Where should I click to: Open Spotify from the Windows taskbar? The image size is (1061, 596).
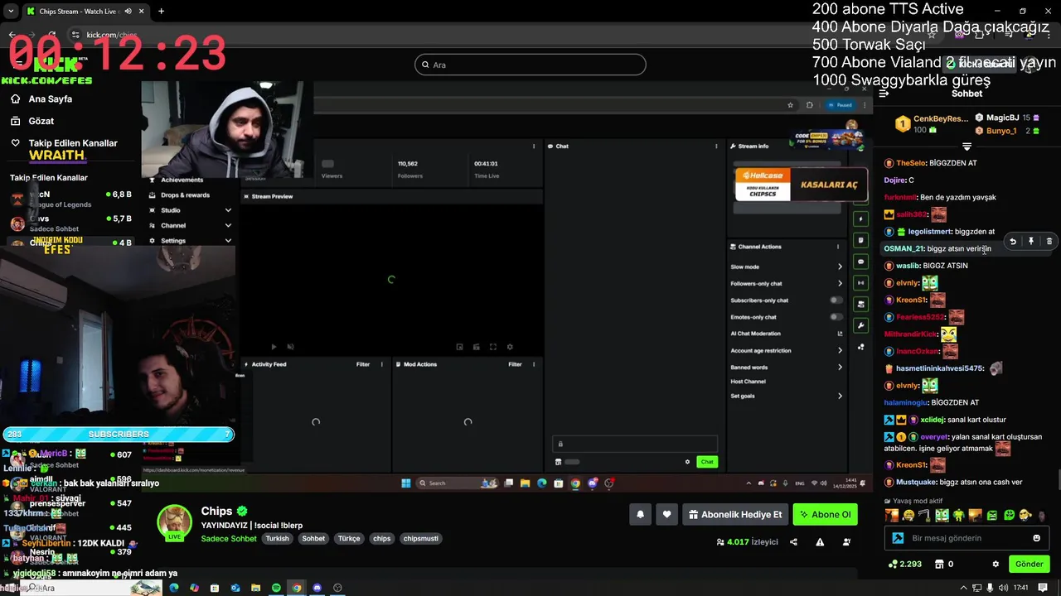276,588
